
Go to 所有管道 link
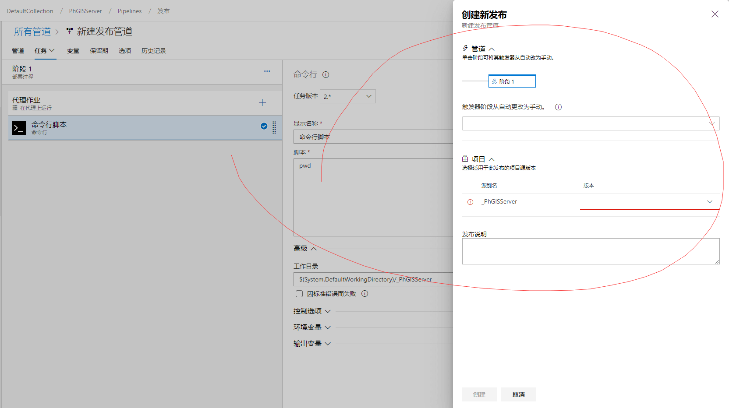tap(32, 32)
